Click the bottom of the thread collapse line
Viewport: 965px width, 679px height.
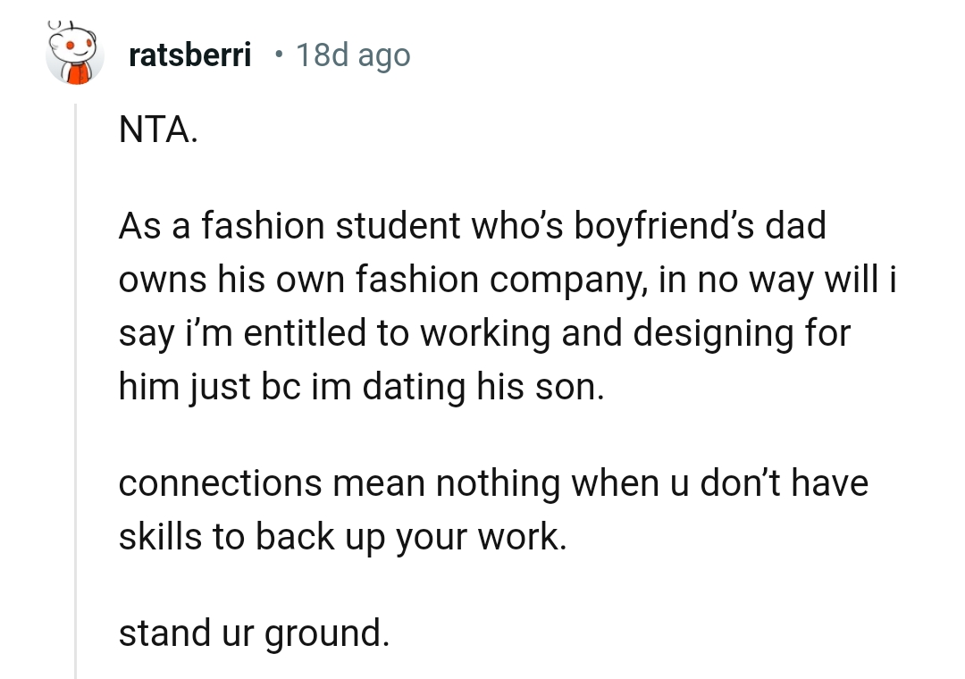(76, 670)
